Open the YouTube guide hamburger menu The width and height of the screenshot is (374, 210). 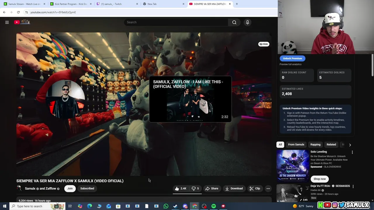click(7, 22)
